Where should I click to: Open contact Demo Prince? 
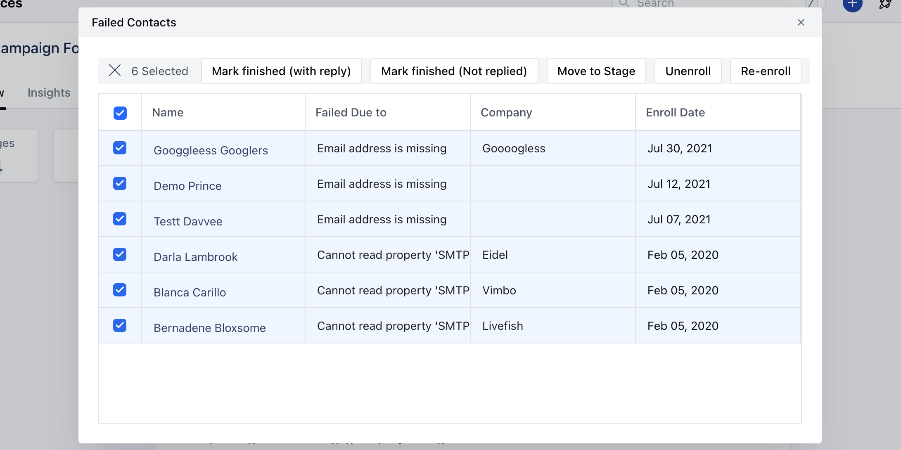point(187,186)
